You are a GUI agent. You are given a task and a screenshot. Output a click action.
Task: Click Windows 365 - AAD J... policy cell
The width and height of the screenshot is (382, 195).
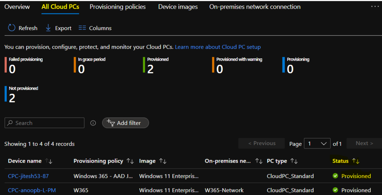[103, 176]
